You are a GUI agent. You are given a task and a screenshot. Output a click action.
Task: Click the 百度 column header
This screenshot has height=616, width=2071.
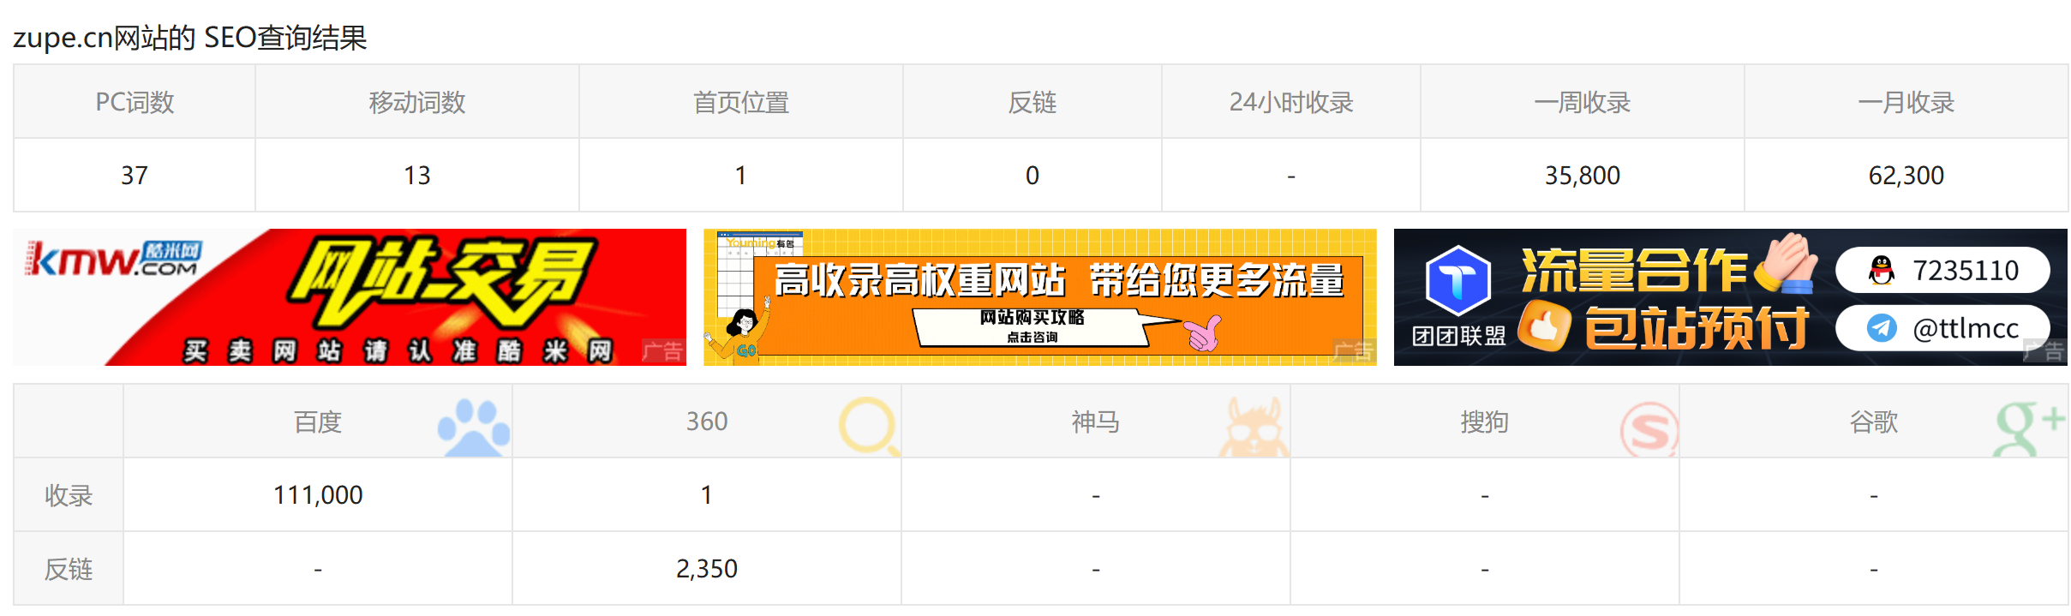point(318,422)
